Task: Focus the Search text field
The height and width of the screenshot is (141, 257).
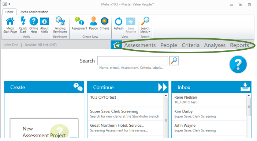Action: 133,61
